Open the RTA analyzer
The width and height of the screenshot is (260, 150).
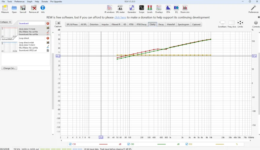168,9
